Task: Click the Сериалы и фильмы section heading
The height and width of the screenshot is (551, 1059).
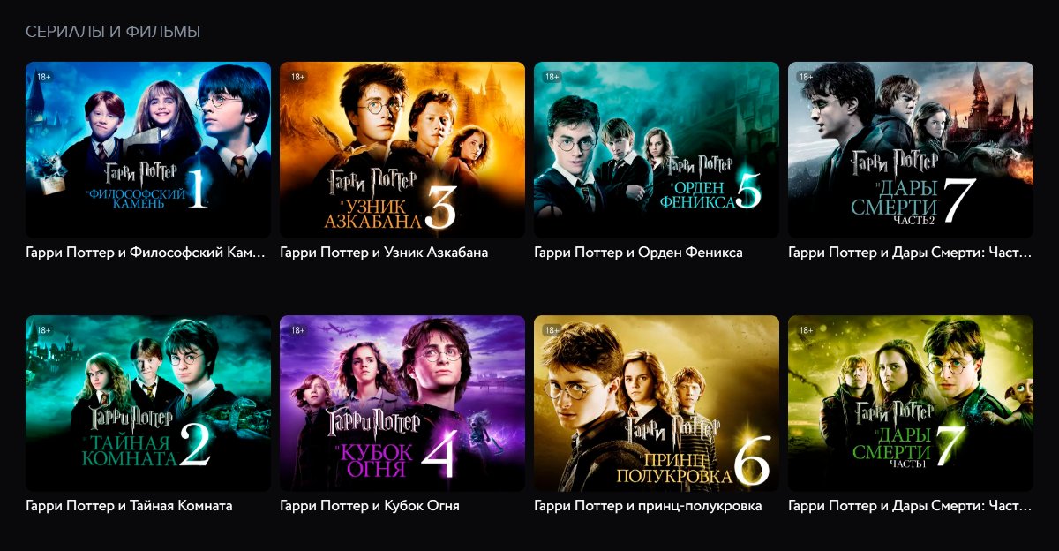Action: tap(113, 32)
